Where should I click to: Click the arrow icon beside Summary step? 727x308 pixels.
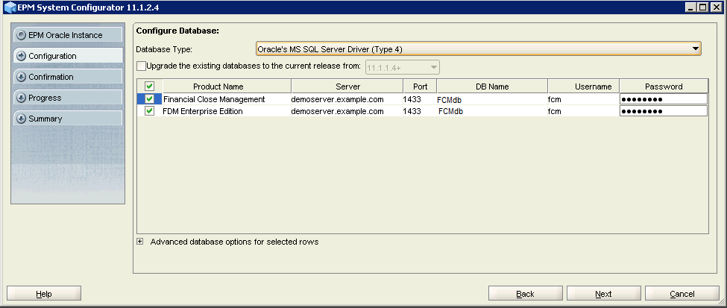point(21,119)
